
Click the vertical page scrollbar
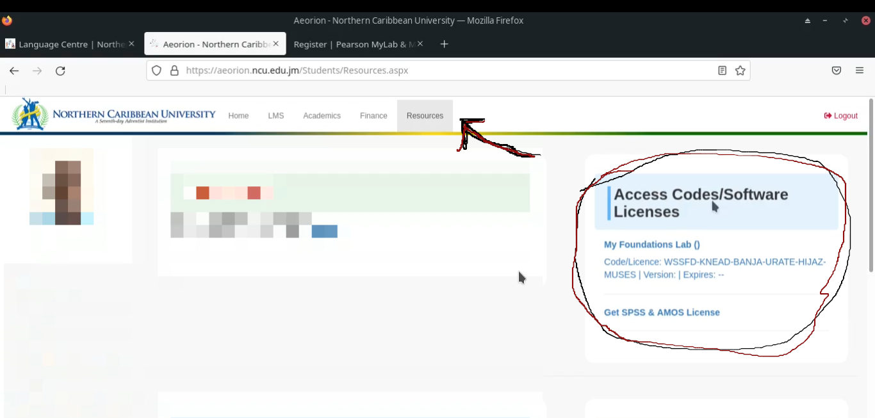point(872,192)
